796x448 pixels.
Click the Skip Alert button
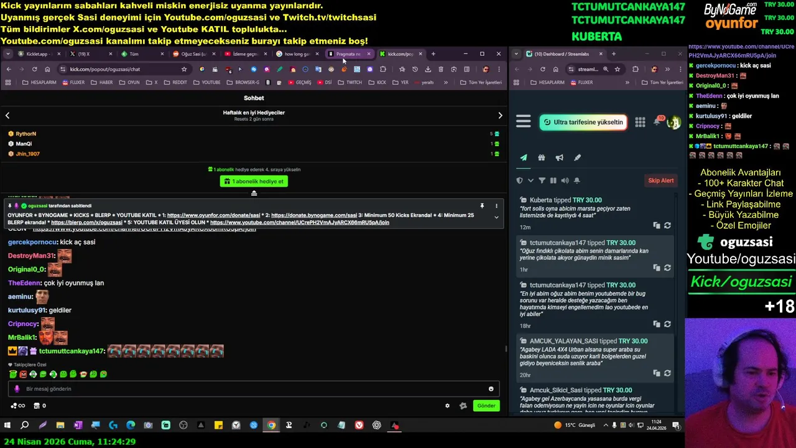pyautogui.click(x=660, y=180)
